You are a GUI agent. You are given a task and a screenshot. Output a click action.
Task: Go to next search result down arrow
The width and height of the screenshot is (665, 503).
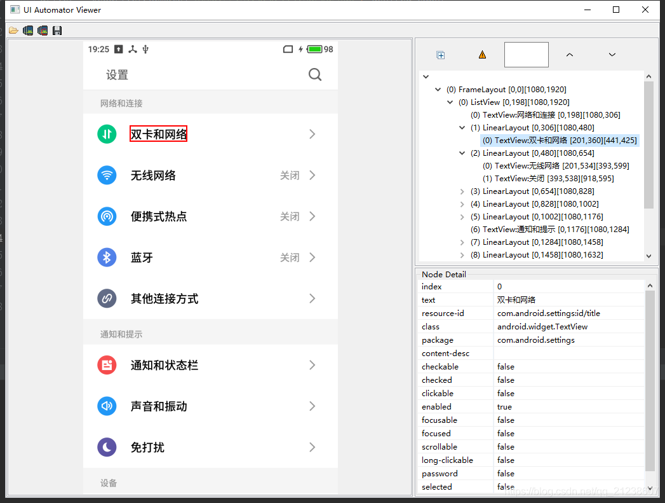click(612, 55)
